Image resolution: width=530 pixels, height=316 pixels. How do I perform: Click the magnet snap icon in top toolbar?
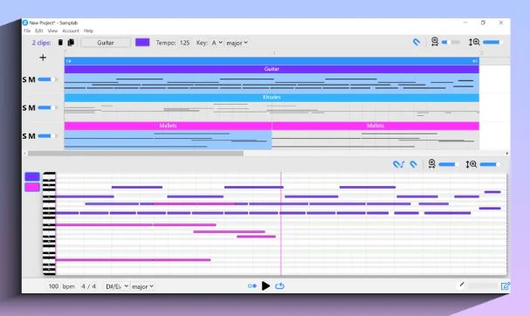pyautogui.click(x=416, y=42)
